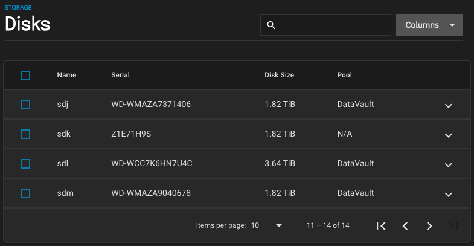Go to first page of disks
This screenshot has height=246, width=474.
tap(381, 225)
